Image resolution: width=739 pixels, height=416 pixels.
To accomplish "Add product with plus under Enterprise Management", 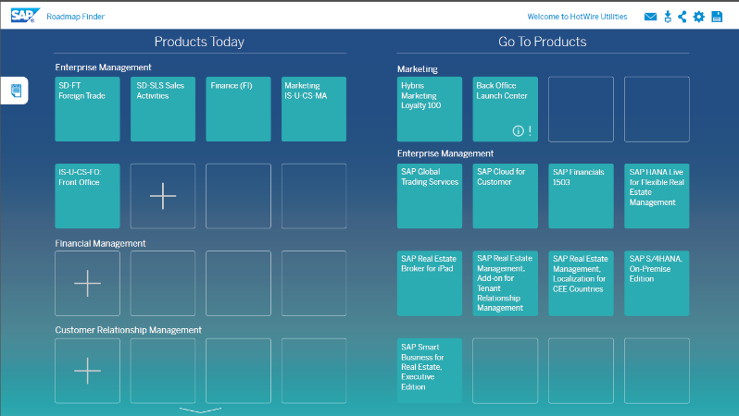I will (x=163, y=196).
